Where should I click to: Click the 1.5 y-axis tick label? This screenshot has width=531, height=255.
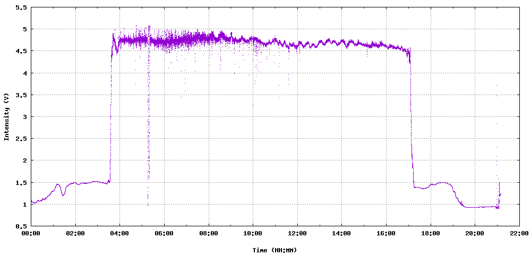(21, 183)
